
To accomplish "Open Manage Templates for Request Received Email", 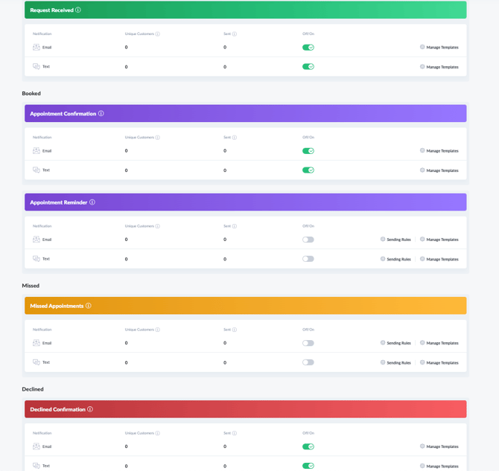I will coord(439,48).
